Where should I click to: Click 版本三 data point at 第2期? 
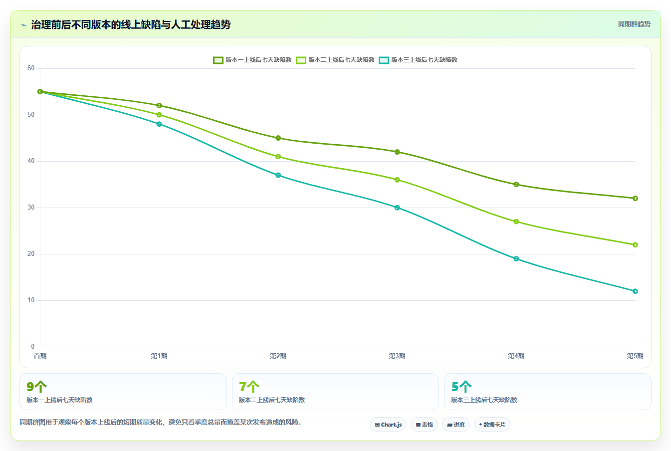[x=278, y=175]
